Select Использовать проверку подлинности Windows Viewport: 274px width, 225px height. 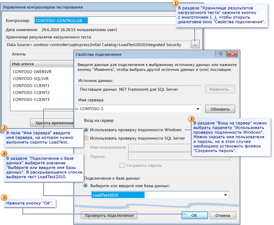point(86,130)
